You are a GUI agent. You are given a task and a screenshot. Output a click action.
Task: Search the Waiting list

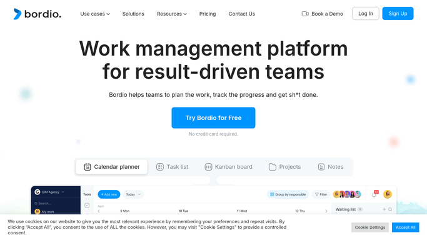coord(390,209)
